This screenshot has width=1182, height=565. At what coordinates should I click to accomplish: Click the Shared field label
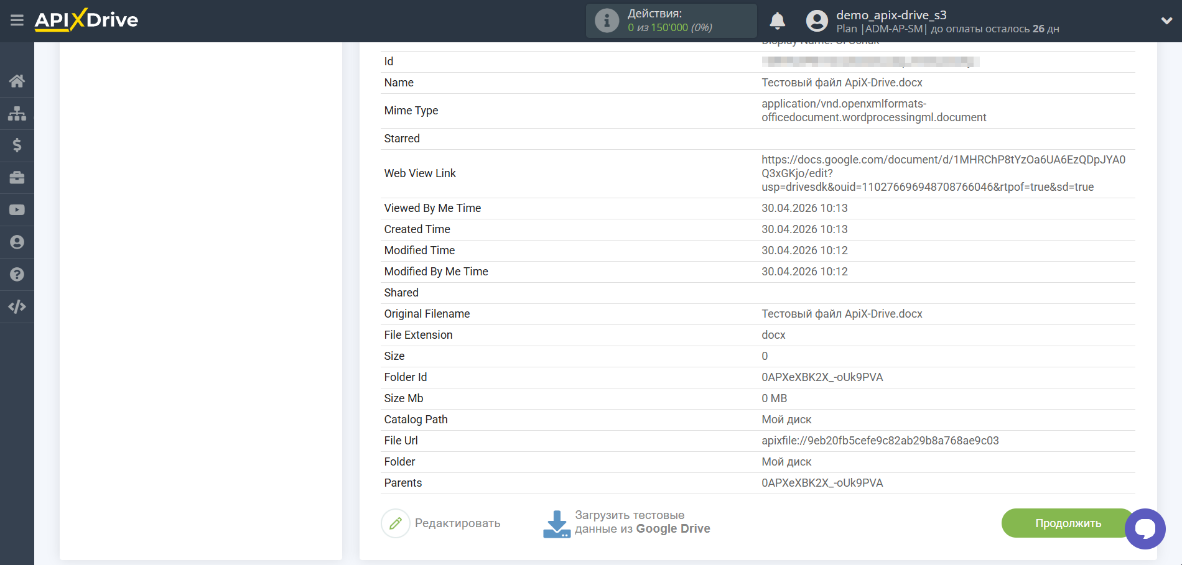coord(401,293)
